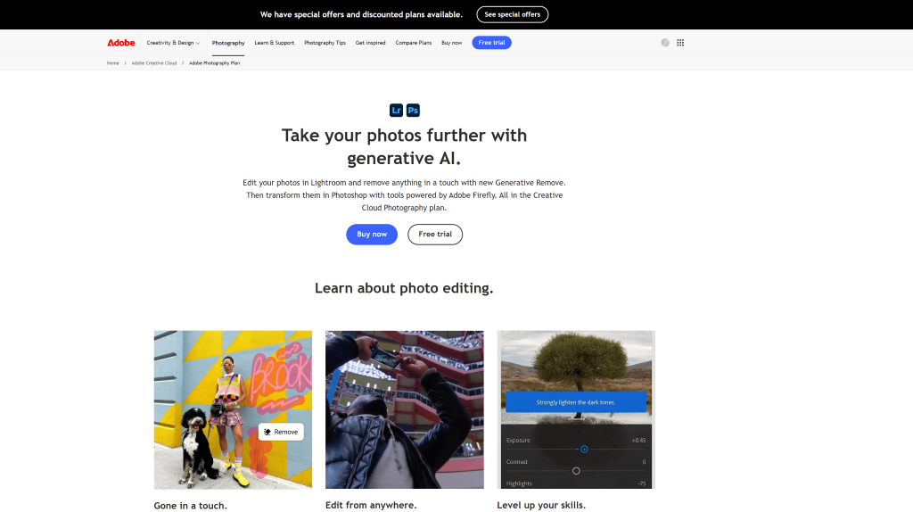Click the blue Buy now hero button
This screenshot has width=913, height=512.
[372, 235]
